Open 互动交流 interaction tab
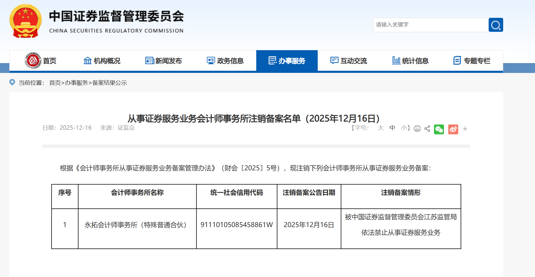Viewport: 535px width, 277px height. coord(348,61)
